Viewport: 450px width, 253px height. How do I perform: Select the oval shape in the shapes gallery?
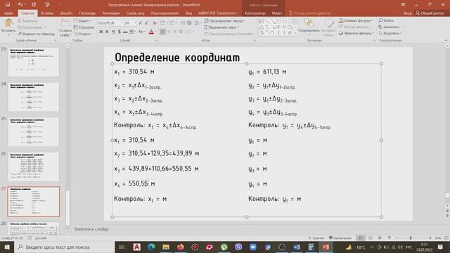pyautogui.click(x=284, y=22)
